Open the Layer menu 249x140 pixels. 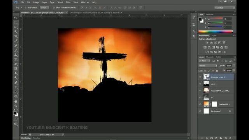coord(44,2)
